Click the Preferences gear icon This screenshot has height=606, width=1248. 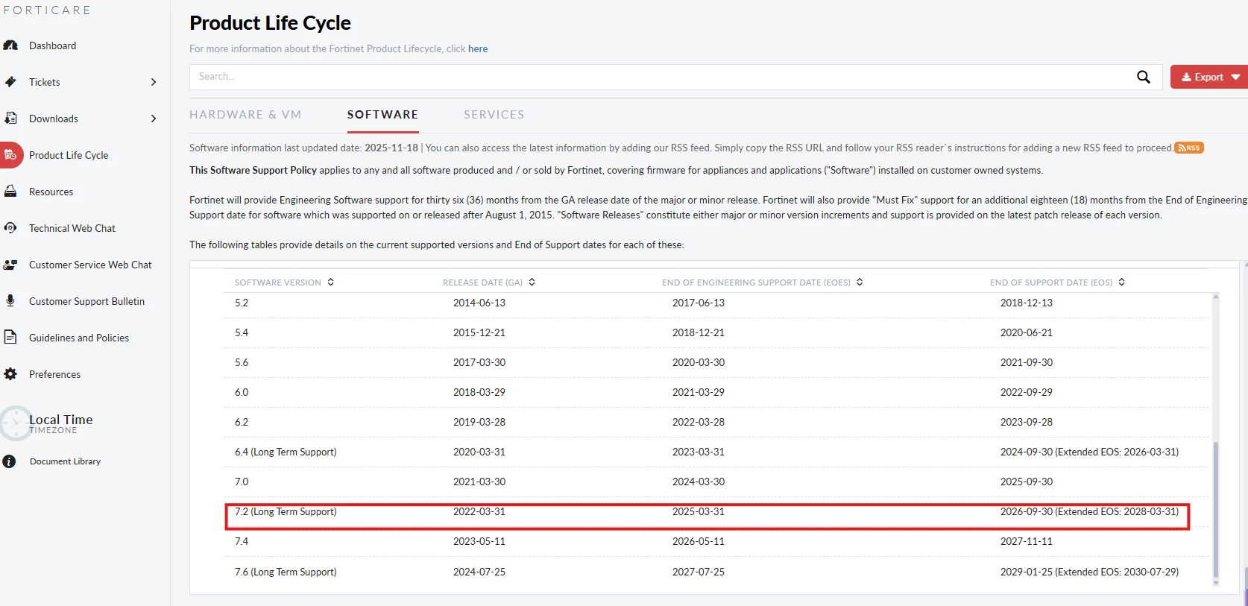[10, 374]
